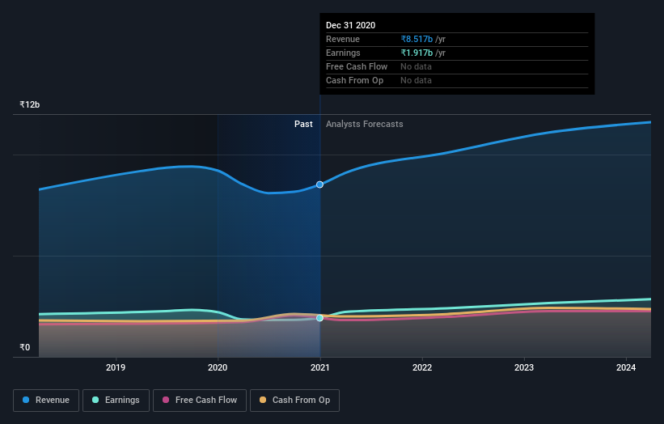Toggle the Earnings legend series
The image size is (664, 424).
(116, 401)
